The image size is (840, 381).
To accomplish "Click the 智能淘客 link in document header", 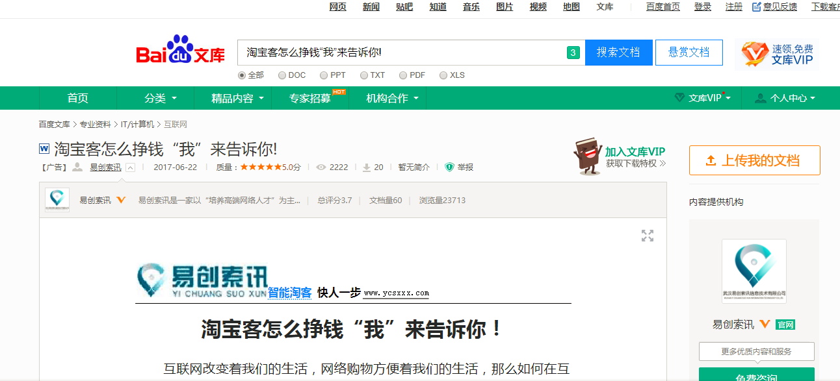I will tap(290, 293).
